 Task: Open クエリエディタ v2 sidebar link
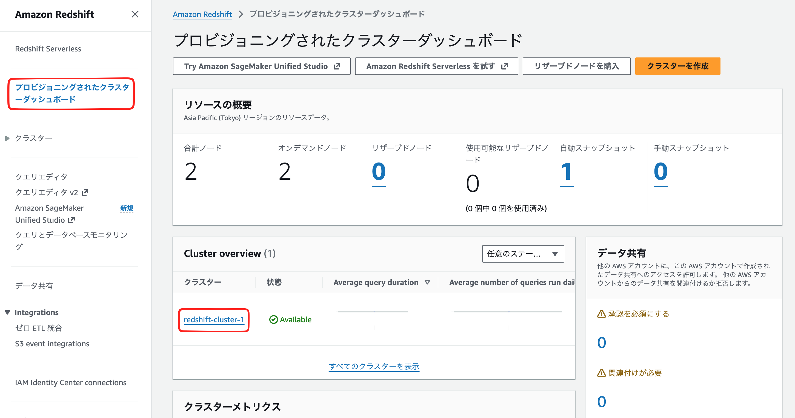pos(47,192)
